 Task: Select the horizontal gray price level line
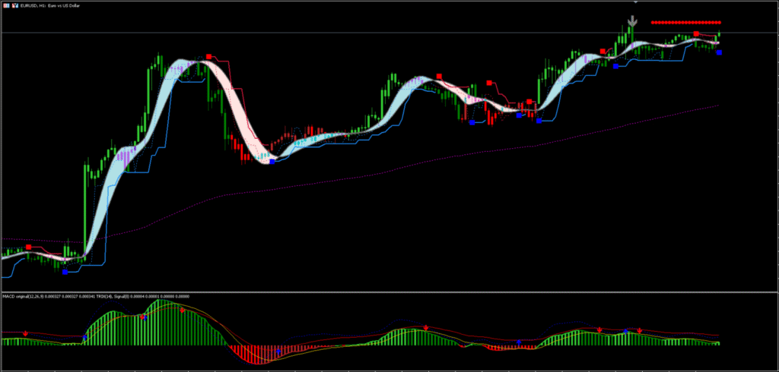304,33
